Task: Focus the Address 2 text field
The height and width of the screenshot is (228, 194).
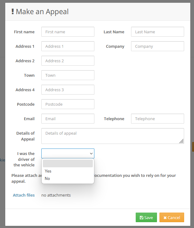Action: pyautogui.click(x=68, y=61)
